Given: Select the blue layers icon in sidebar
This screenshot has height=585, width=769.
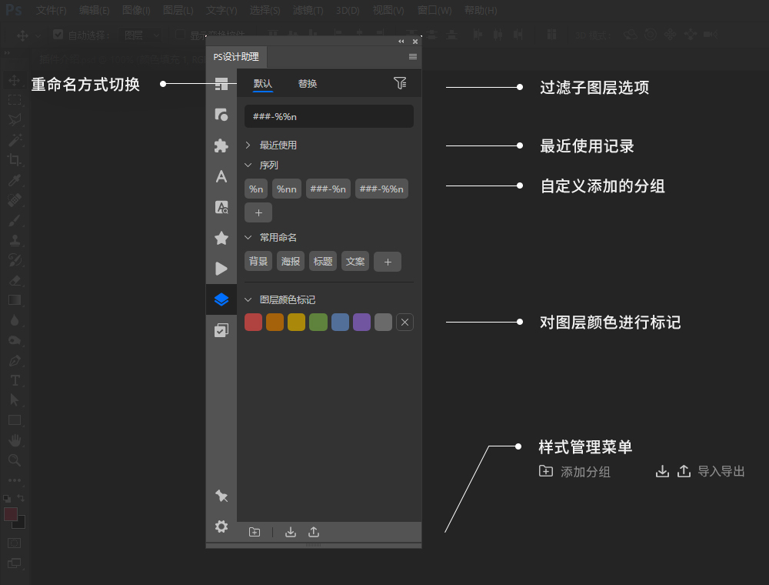Looking at the screenshot, I should [x=221, y=299].
